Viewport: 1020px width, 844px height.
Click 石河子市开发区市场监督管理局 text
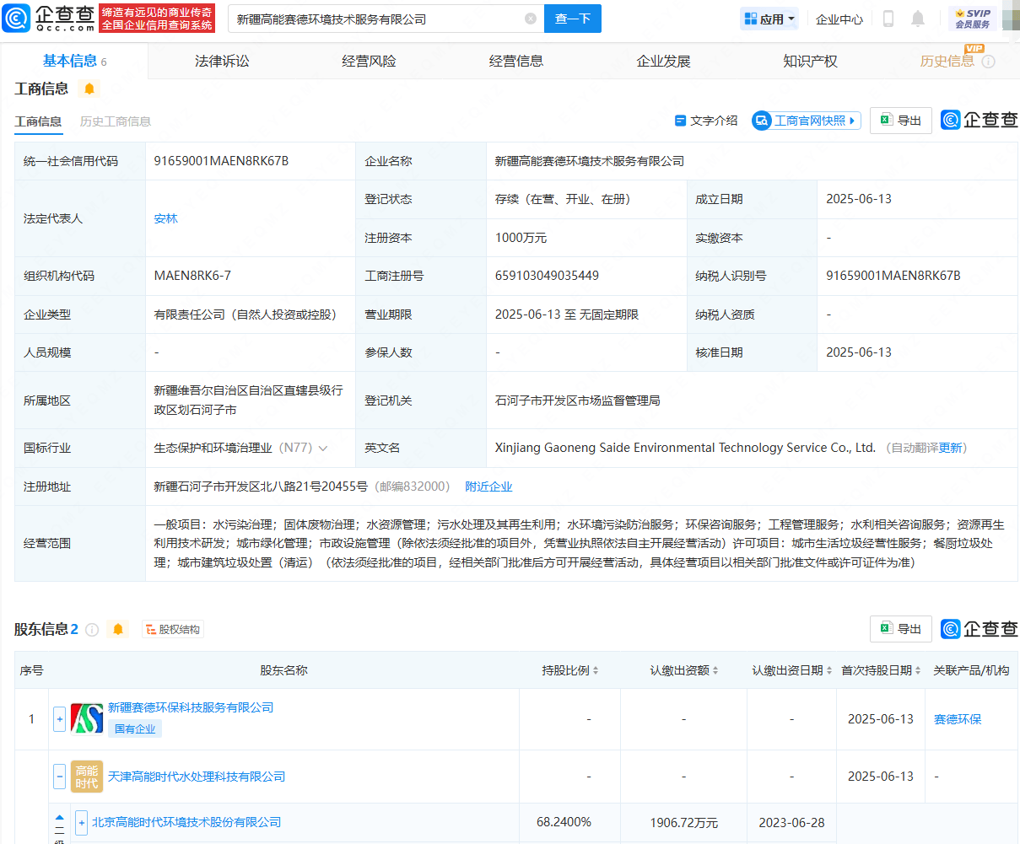578,400
